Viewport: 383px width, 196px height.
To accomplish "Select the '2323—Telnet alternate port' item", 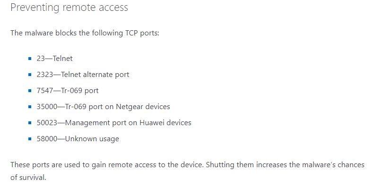I will click(83, 75).
